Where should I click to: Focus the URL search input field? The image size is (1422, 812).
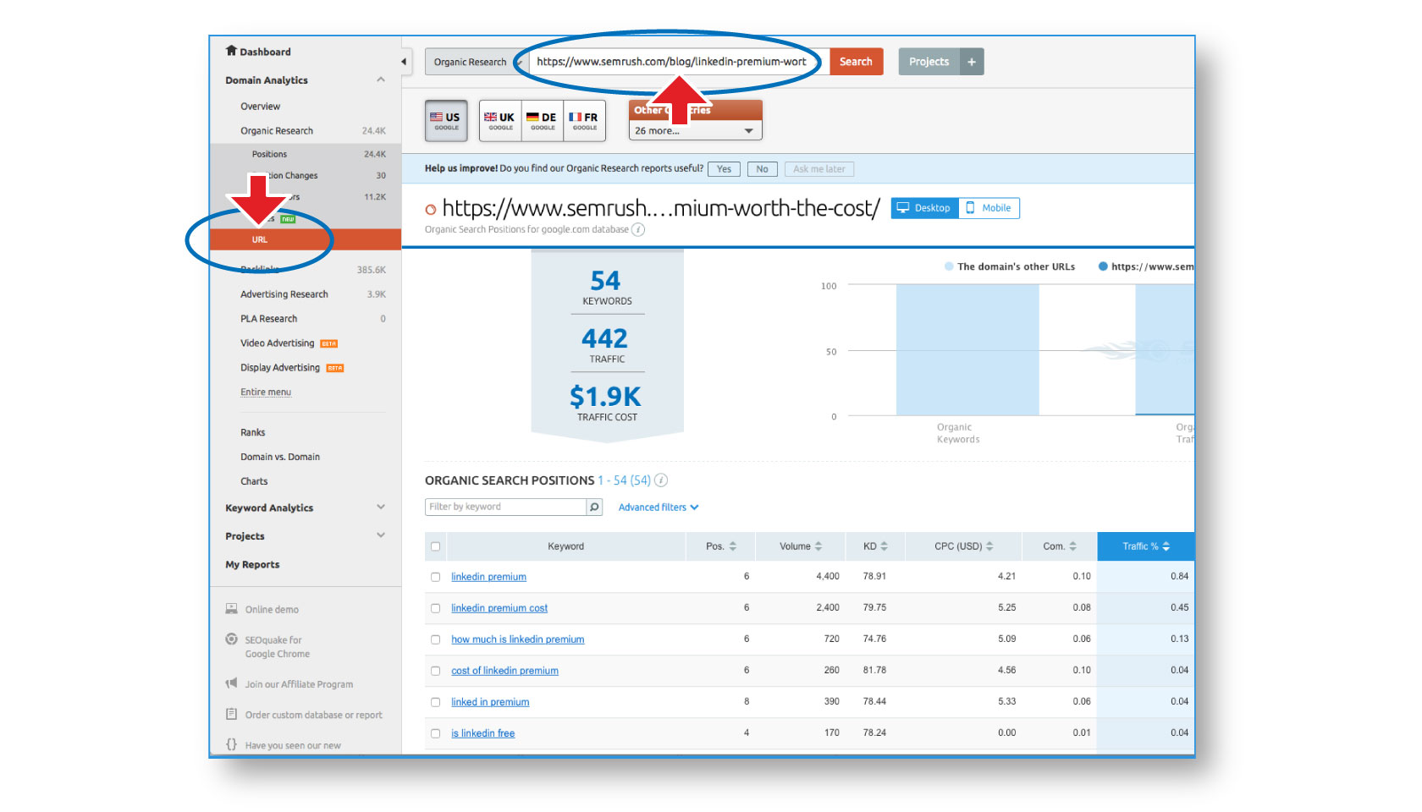click(680, 62)
